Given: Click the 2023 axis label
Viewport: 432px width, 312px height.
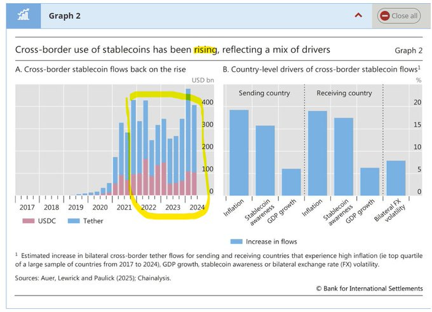Looking at the screenshot, I should [173, 207].
